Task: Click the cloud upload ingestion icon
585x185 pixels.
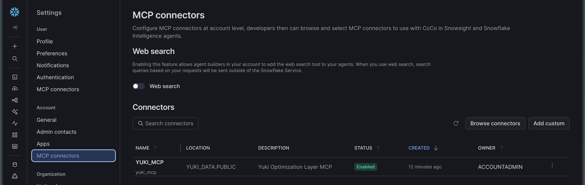Action: [x=15, y=89]
